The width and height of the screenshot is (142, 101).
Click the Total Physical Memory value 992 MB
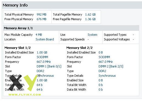click(x=42, y=14)
